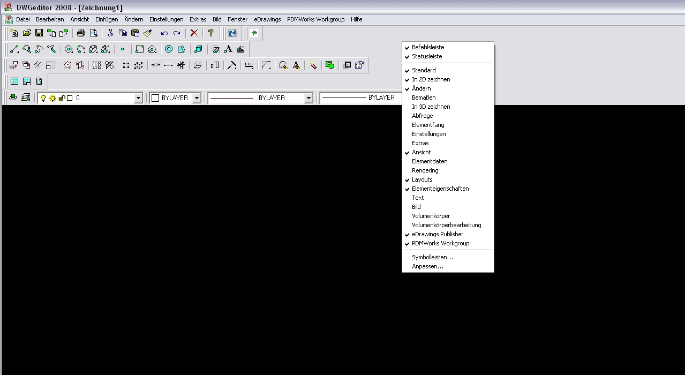Open print preview with the magnifier page icon
Image resolution: width=685 pixels, height=375 pixels.
pyautogui.click(x=93, y=33)
